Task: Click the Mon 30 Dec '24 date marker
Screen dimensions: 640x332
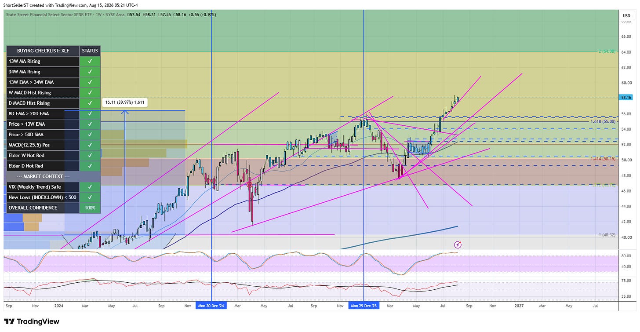Action: pyautogui.click(x=211, y=305)
